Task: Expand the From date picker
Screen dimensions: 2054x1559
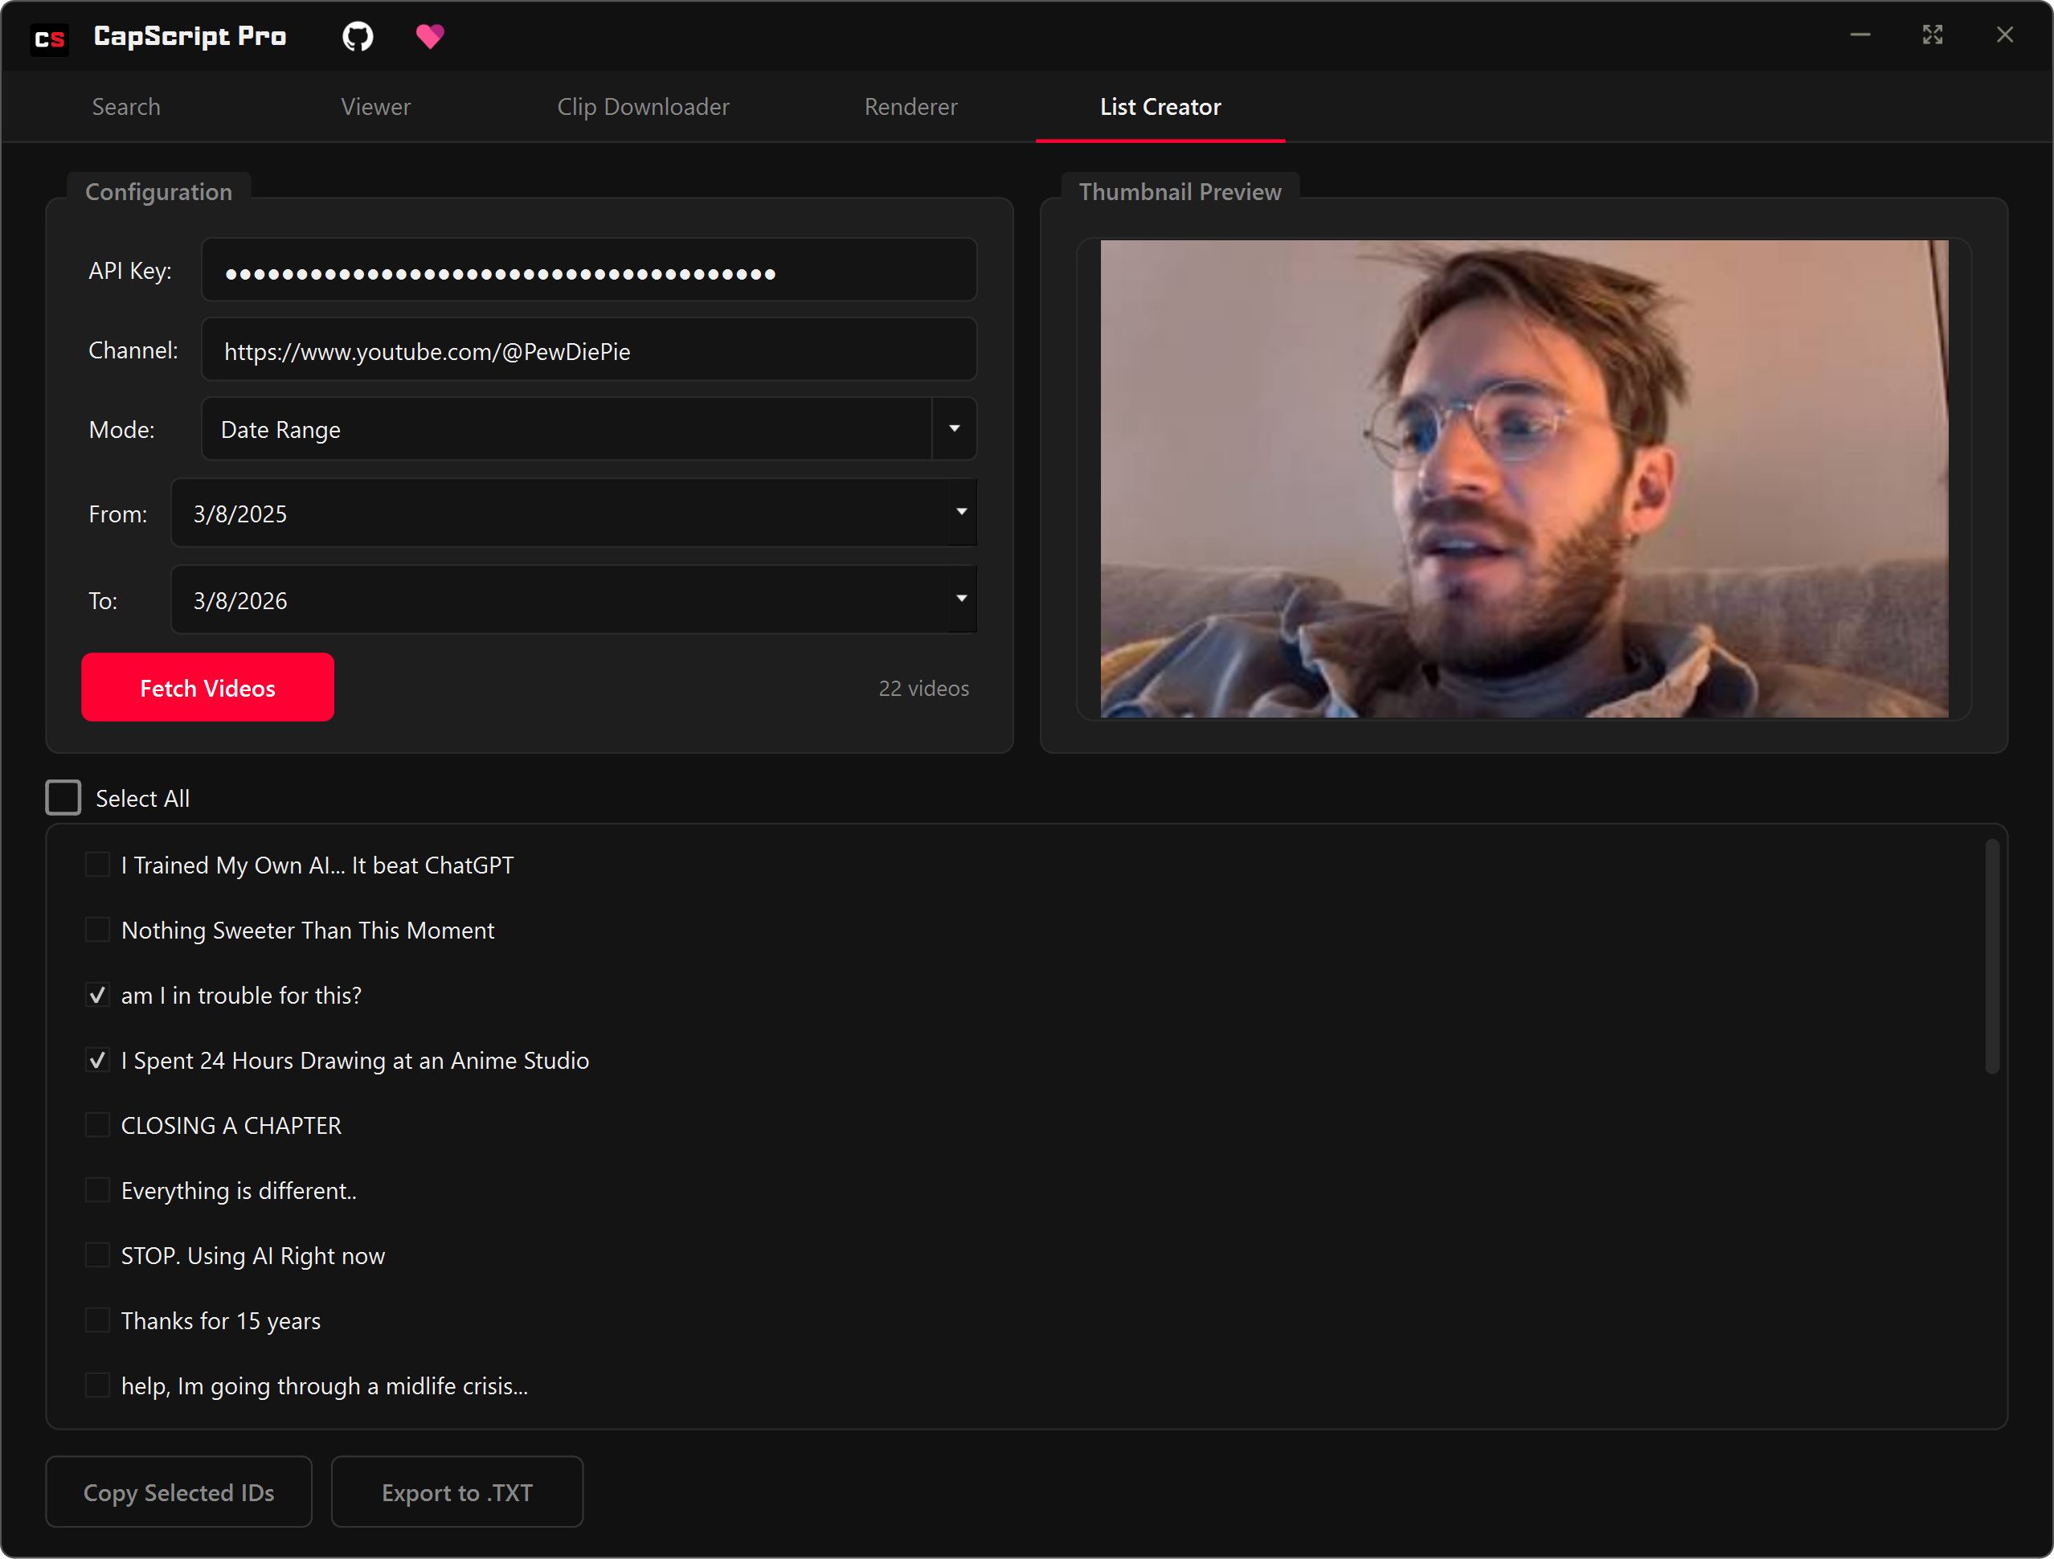Action: (961, 513)
